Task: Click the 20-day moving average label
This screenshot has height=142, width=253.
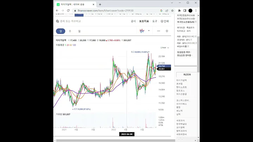Action: (x=68, y=45)
